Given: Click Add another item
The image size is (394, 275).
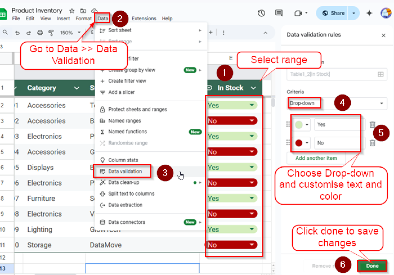Looking at the screenshot, I should click(x=316, y=158).
